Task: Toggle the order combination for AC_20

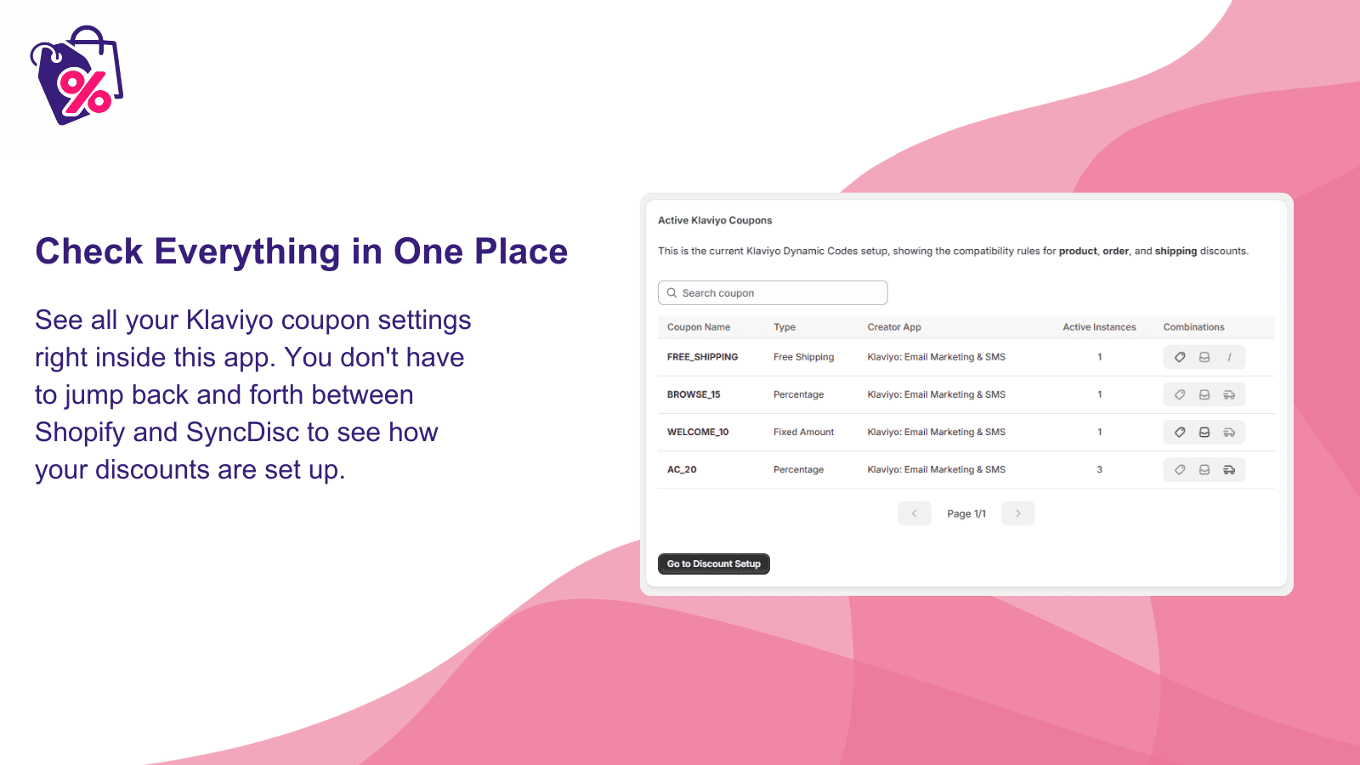Action: 1204,469
